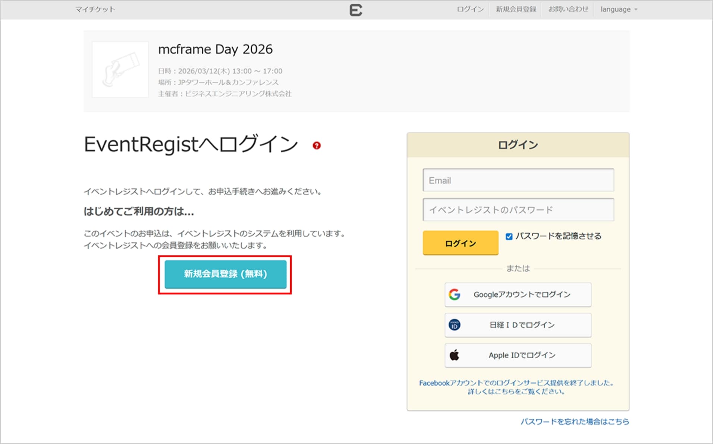
Task: Click the Nikkei ID badge icon
Action: pos(454,325)
